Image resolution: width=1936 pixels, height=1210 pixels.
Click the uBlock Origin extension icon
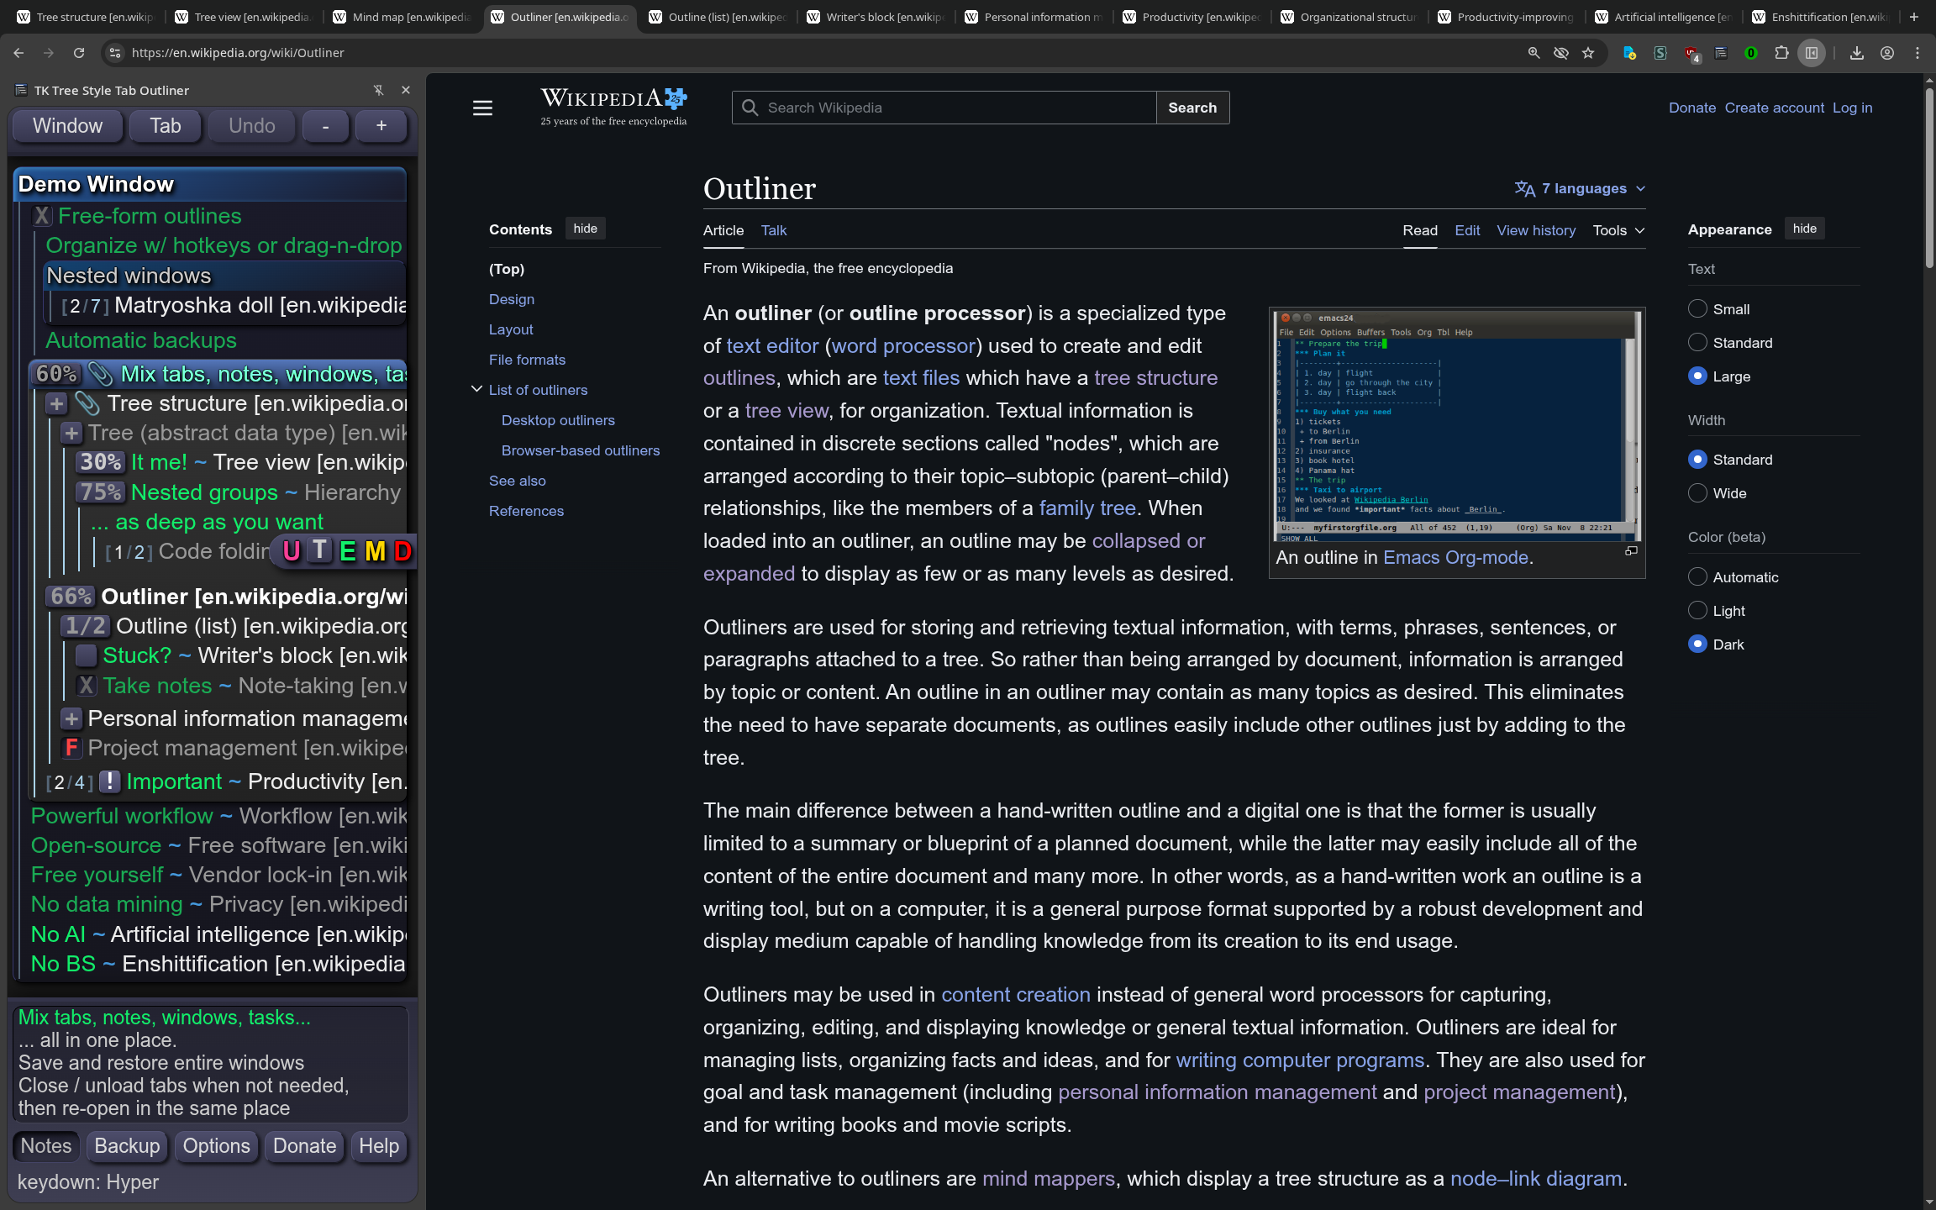click(x=1691, y=53)
